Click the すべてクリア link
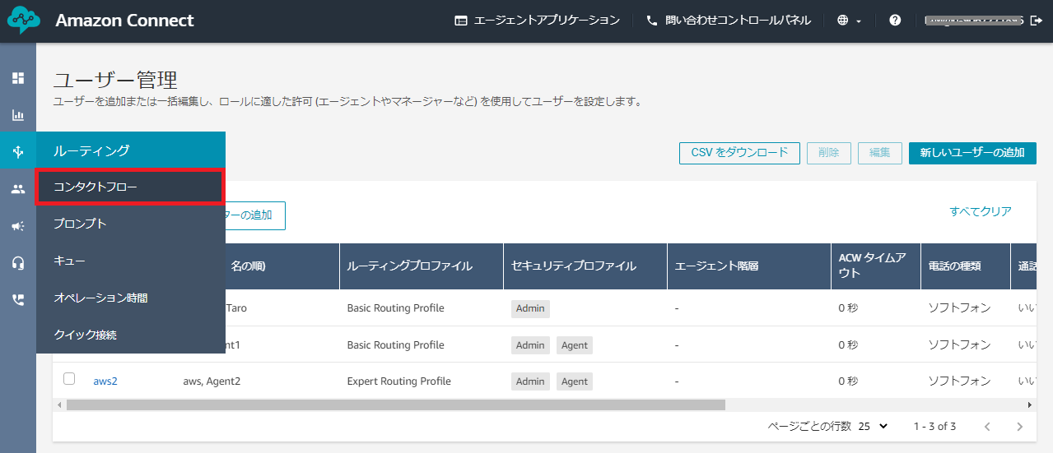 click(x=981, y=211)
